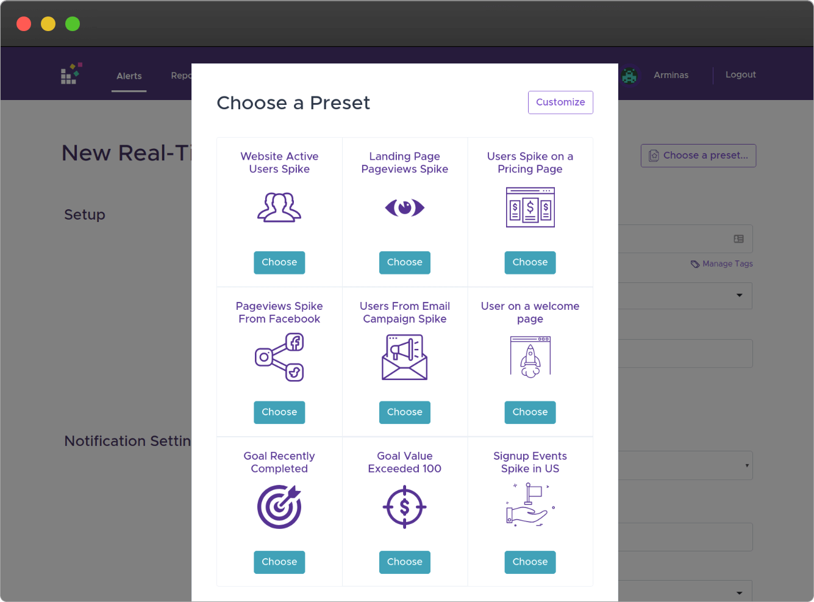Click the Email Campaign megaphone envelope icon

tap(405, 357)
